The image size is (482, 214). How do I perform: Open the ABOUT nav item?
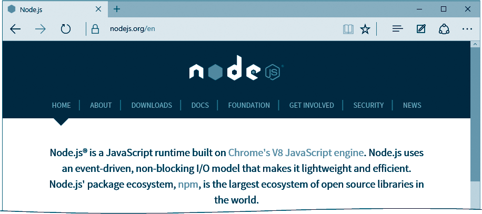click(101, 105)
